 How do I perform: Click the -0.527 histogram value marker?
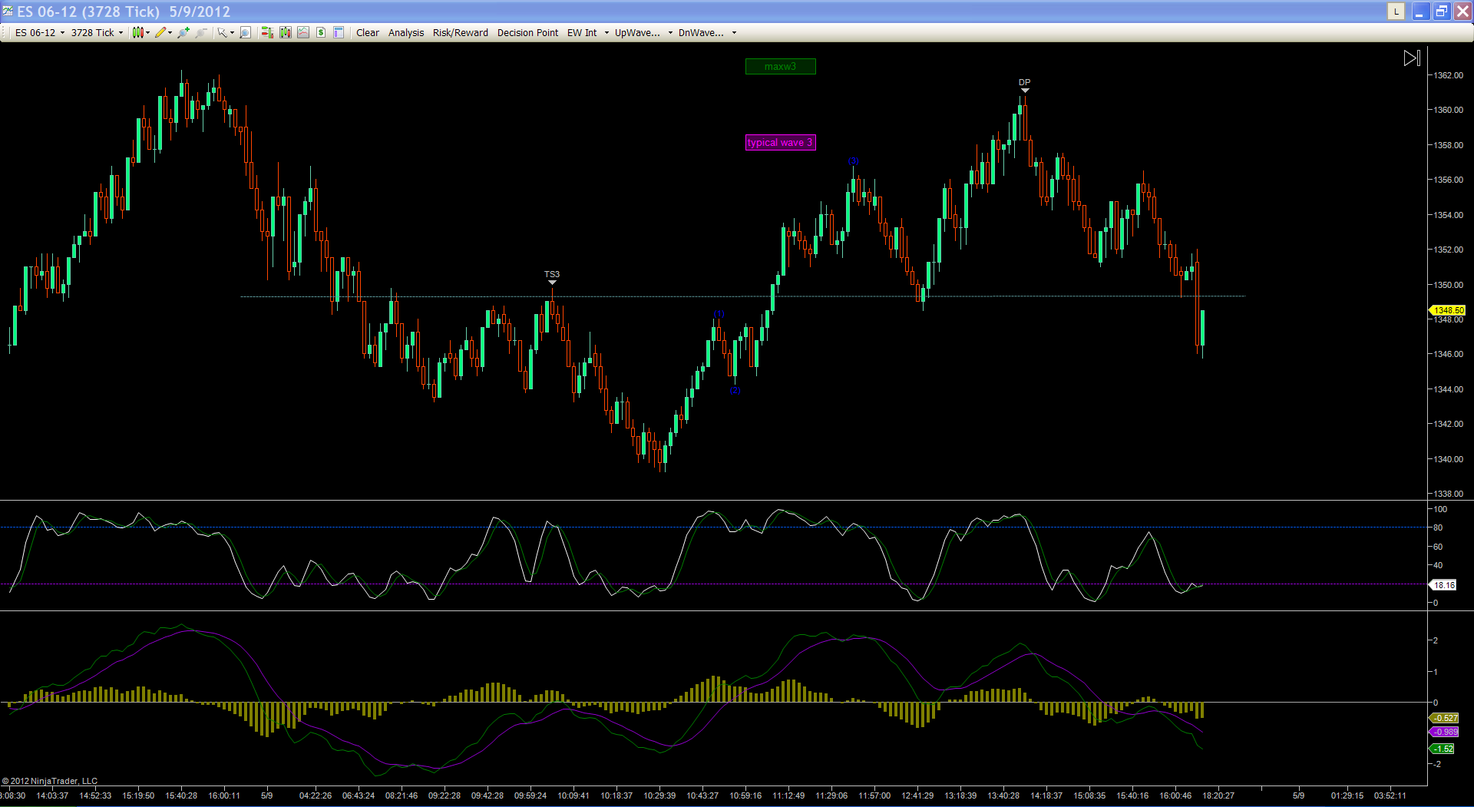pos(1443,719)
